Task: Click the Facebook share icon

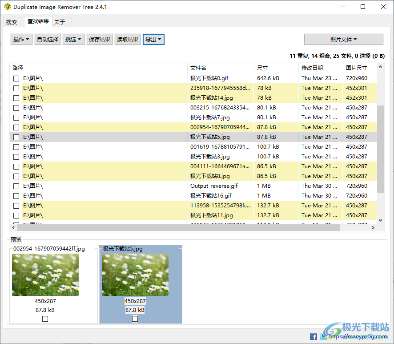Action: coord(314,336)
